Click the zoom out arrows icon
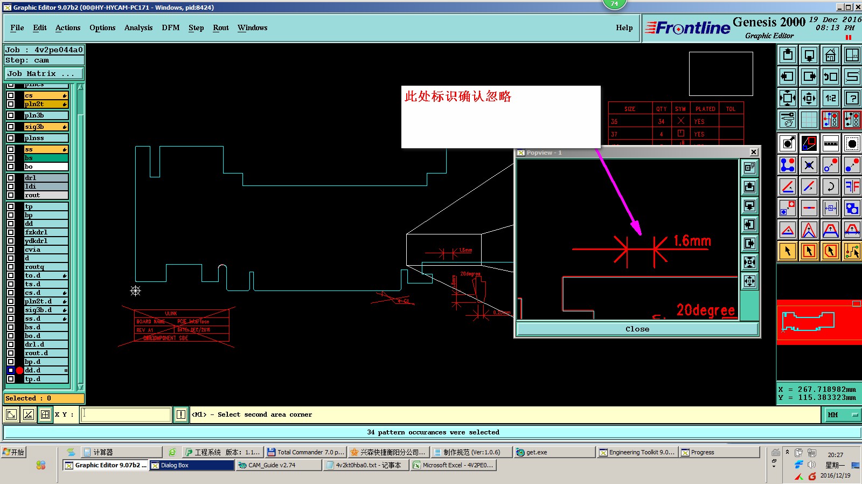Screen dimensions: 862x484 [x=809, y=98]
